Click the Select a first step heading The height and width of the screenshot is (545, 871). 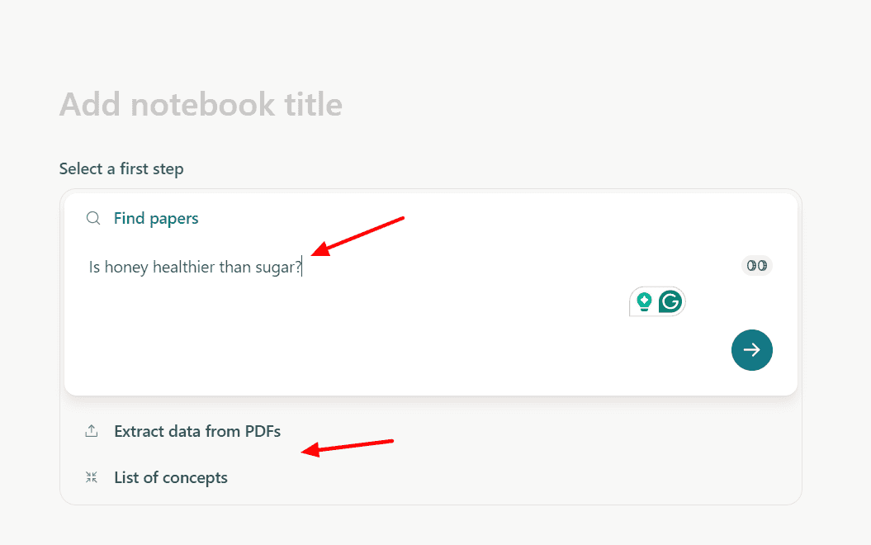121,169
